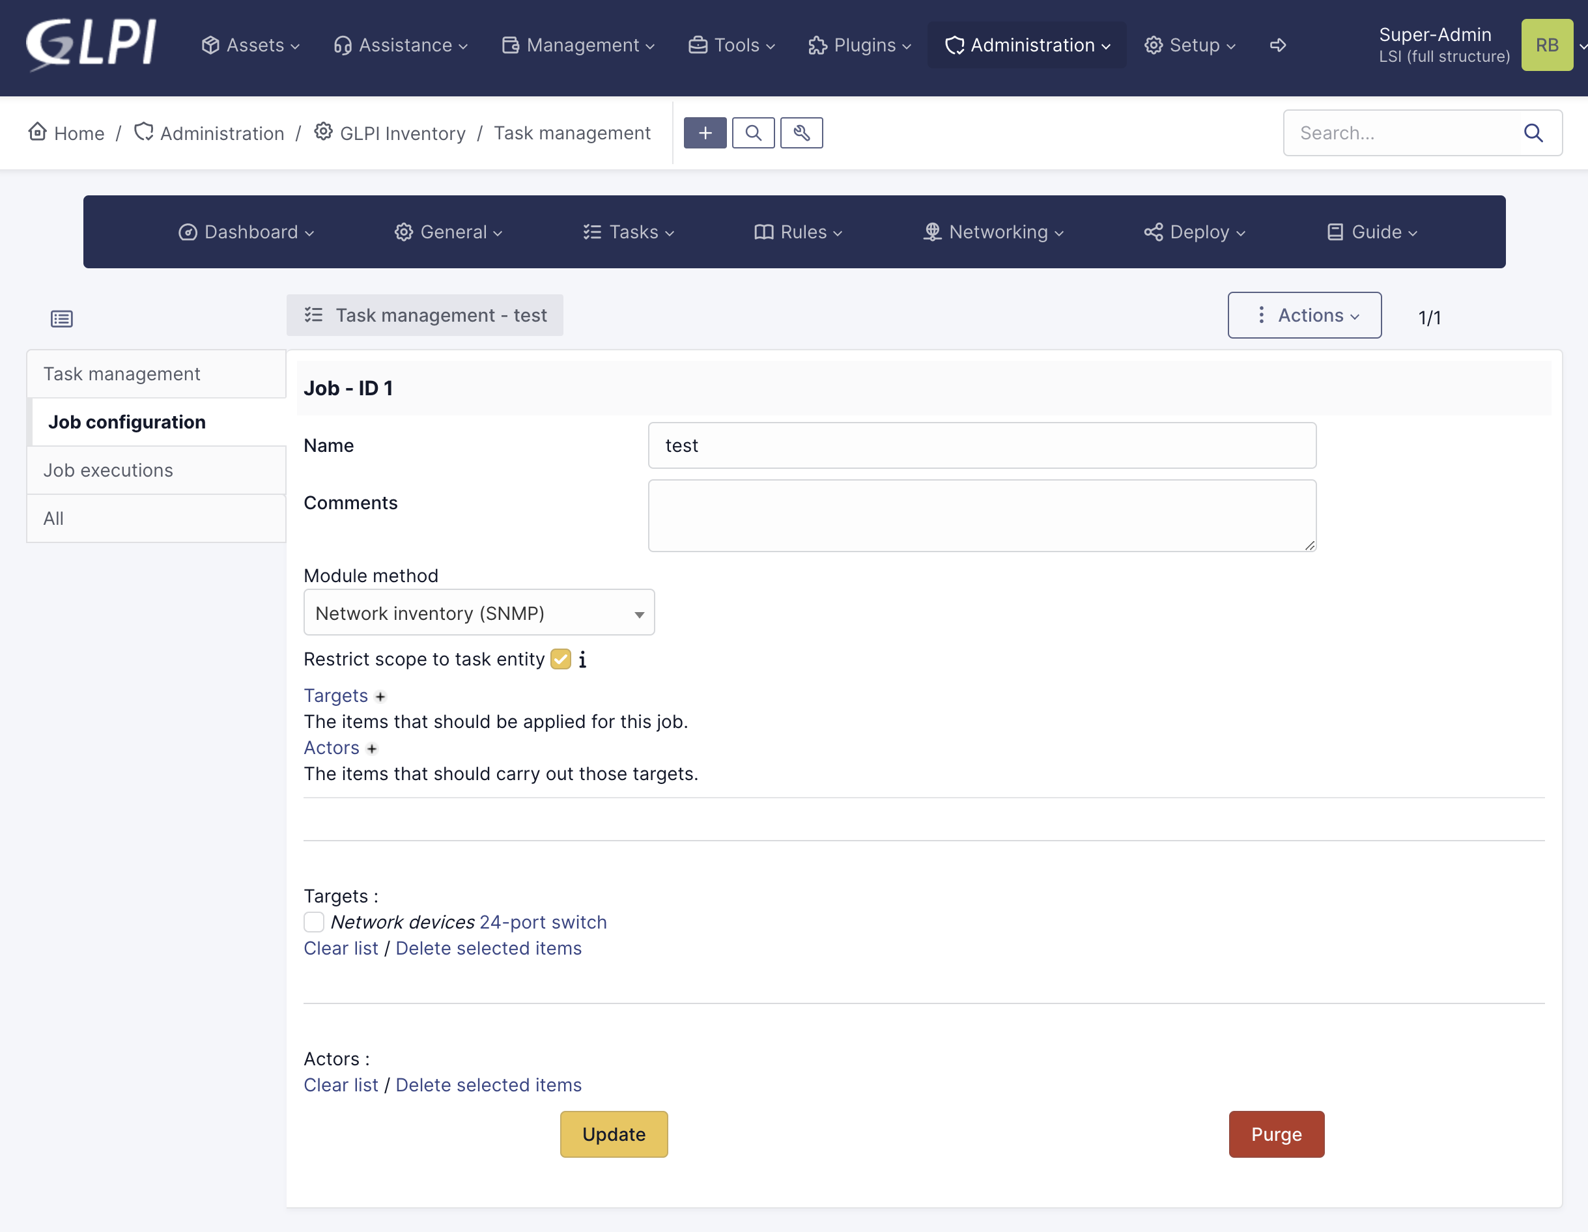Check the 24-port switch target checkbox
This screenshot has height=1232, width=1588.
314,921
